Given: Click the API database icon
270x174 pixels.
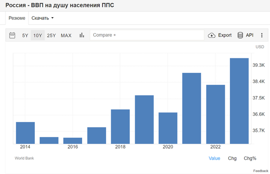Looking at the screenshot, I should (x=240, y=35).
